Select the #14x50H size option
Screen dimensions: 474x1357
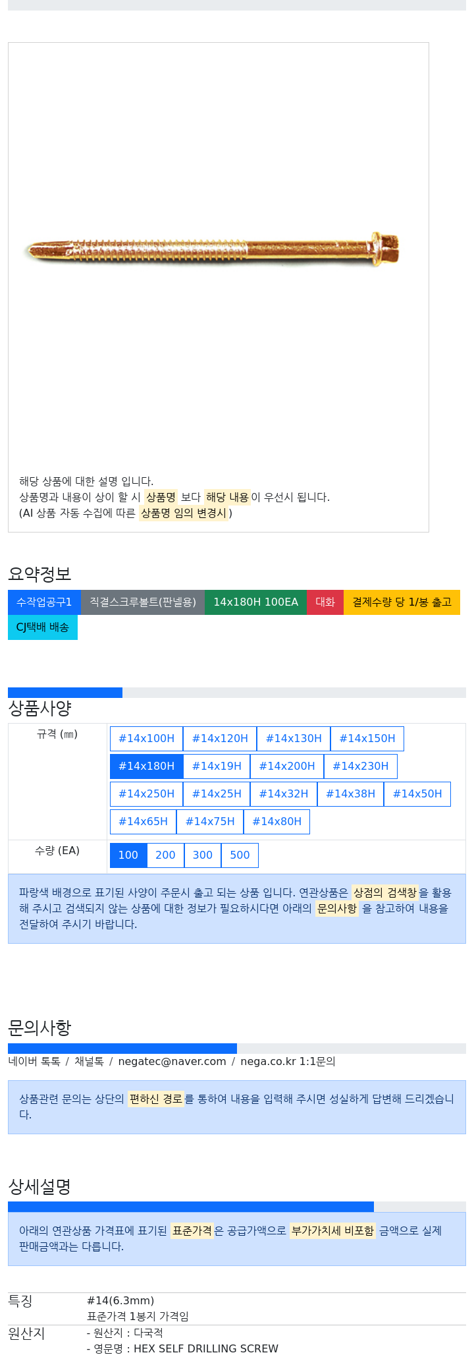click(x=417, y=794)
